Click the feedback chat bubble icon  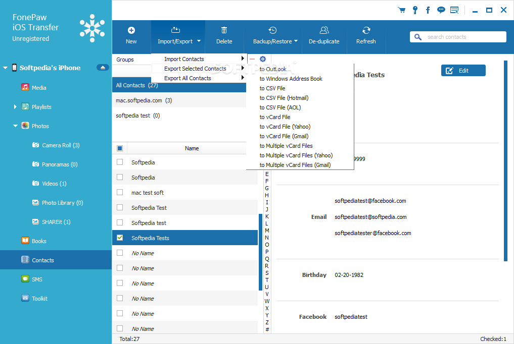(x=441, y=10)
